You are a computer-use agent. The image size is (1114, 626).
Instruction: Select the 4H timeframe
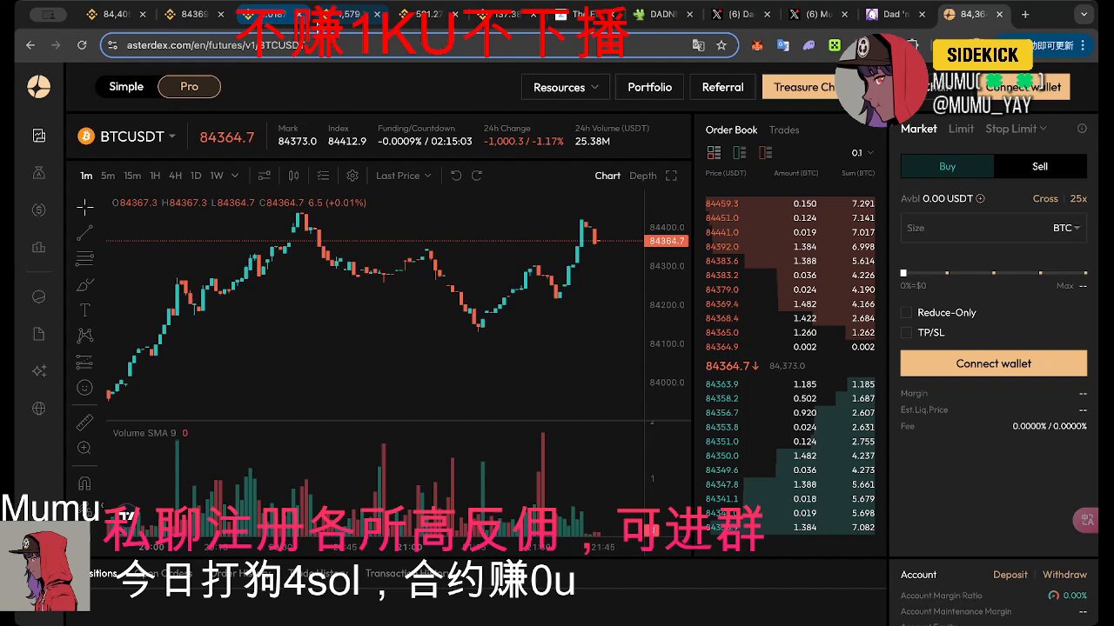point(175,176)
